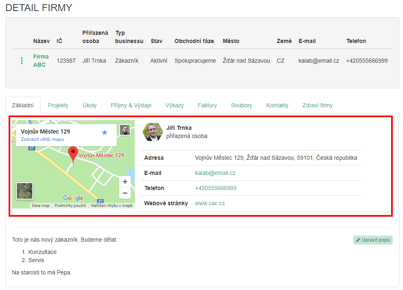Click the Upravit popis button
The image size is (403, 290).
(x=373, y=240)
